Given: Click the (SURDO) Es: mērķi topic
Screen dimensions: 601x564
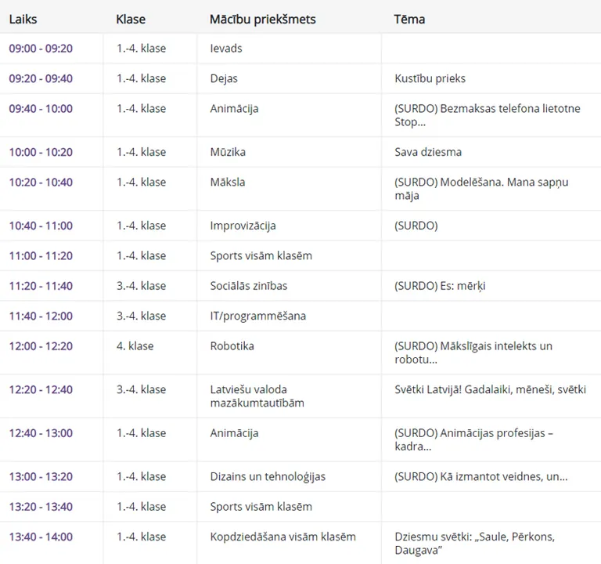Looking at the screenshot, I should pos(440,286).
